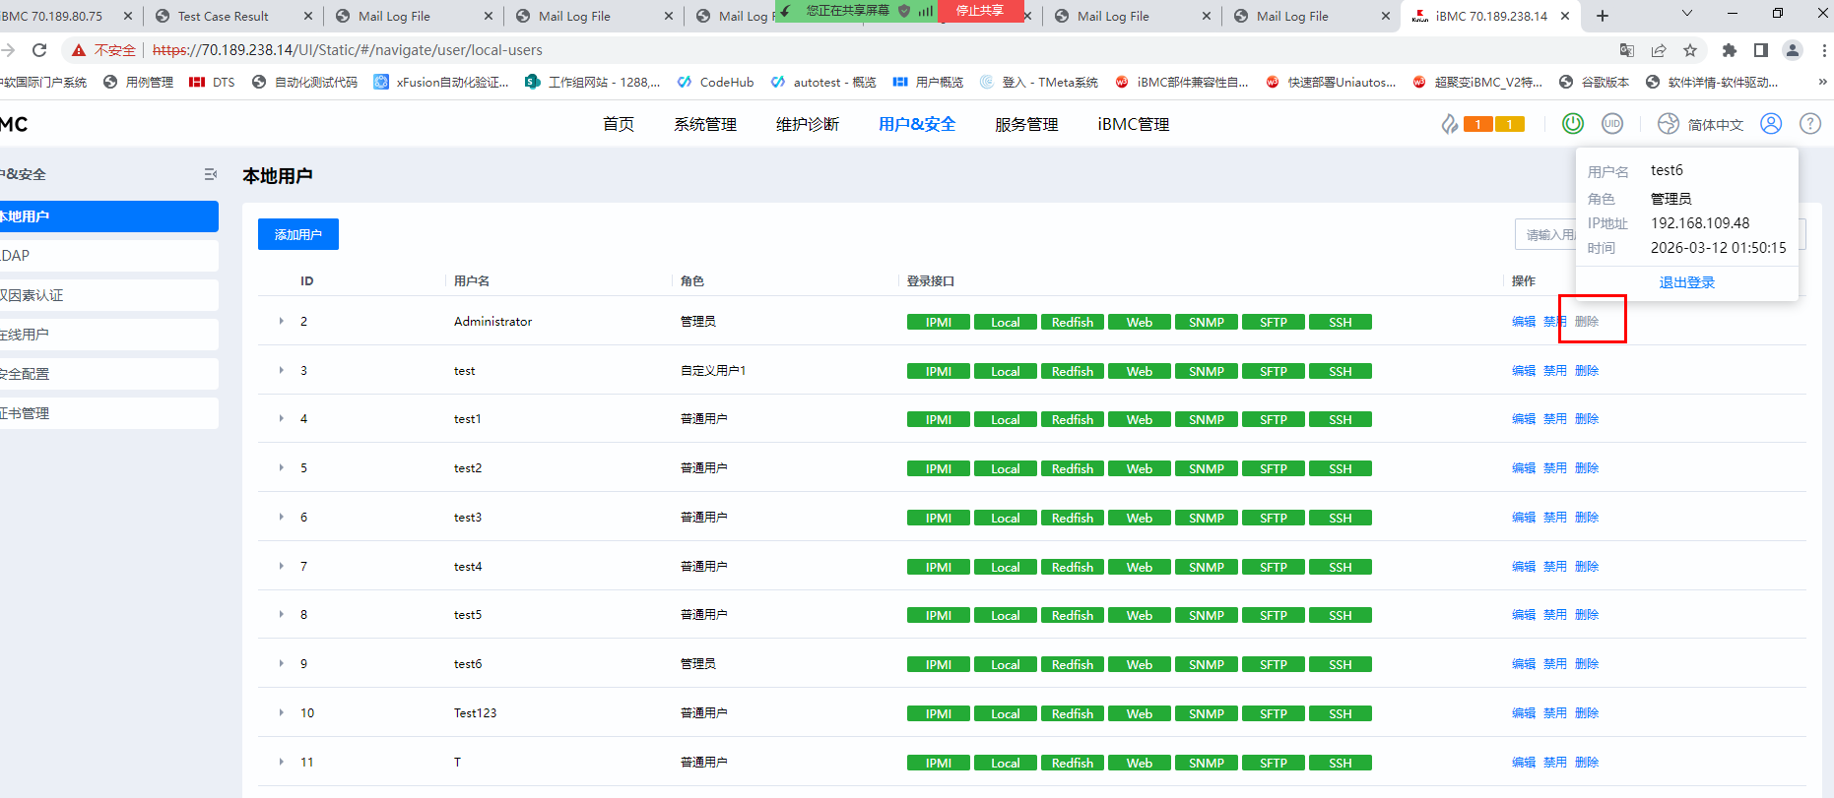Expand the Administrator user row
Screen dimensions: 1834x798
coord(281,322)
